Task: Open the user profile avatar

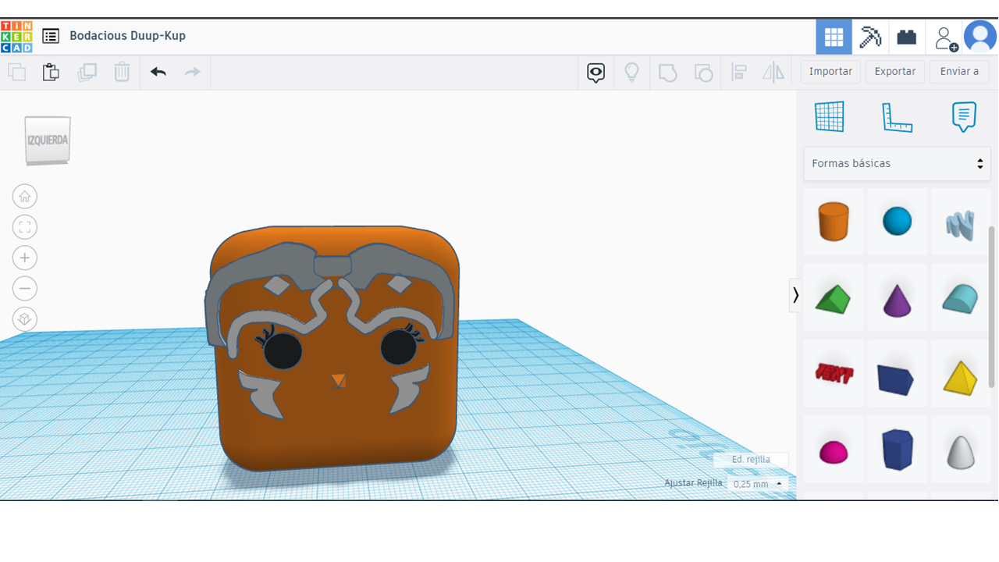Action: [x=979, y=37]
